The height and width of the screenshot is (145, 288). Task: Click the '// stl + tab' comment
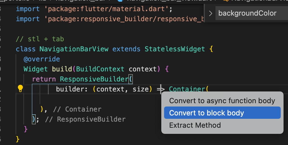tap(40, 39)
